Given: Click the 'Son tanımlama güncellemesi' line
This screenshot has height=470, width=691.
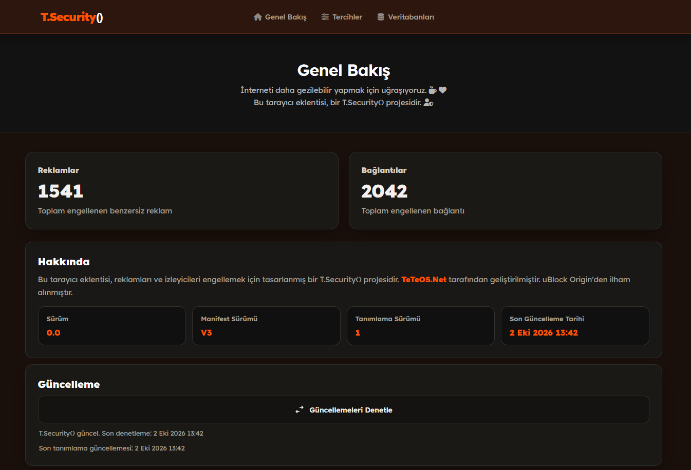Looking at the screenshot, I should tap(112, 448).
